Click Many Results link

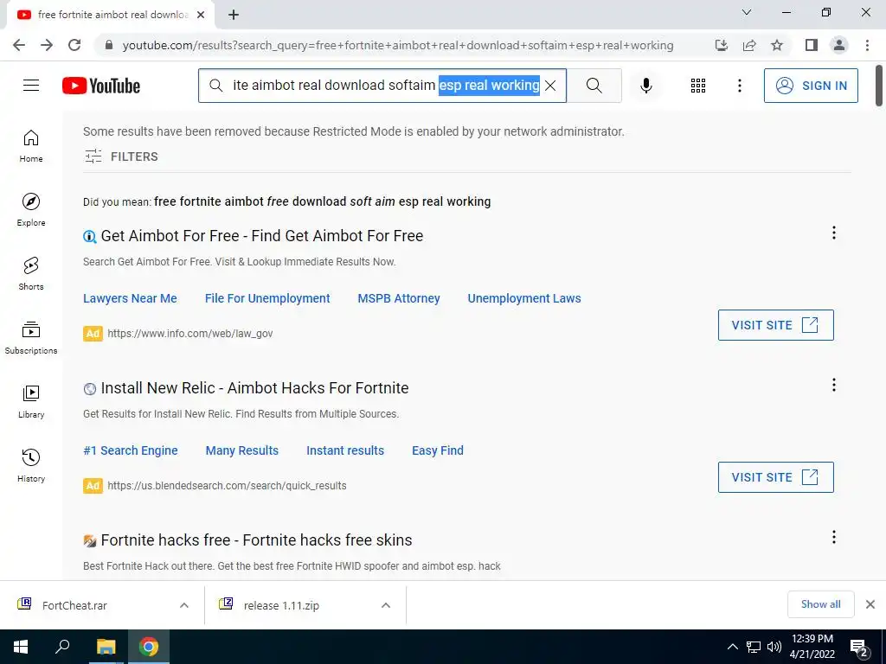[x=242, y=450]
